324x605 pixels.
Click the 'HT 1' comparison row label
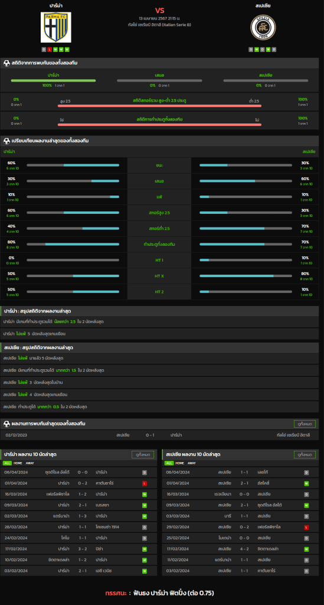point(159,260)
